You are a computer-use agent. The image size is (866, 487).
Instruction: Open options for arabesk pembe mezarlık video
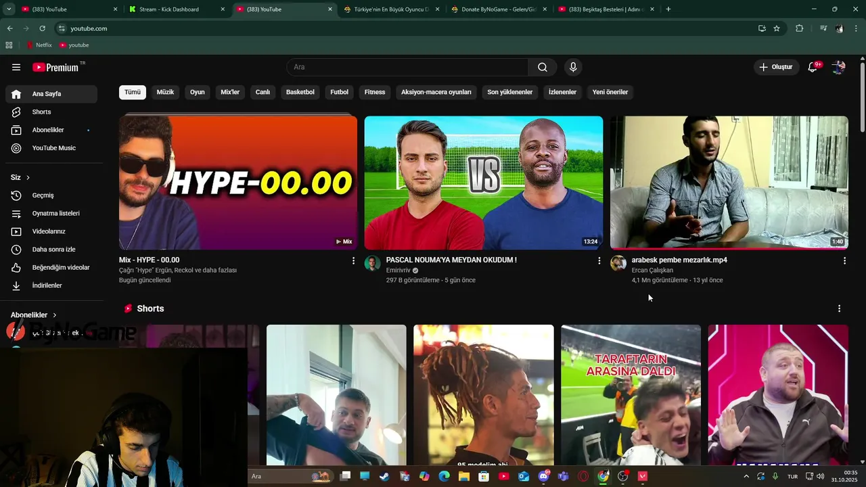pyautogui.click(x=844, y=260)
